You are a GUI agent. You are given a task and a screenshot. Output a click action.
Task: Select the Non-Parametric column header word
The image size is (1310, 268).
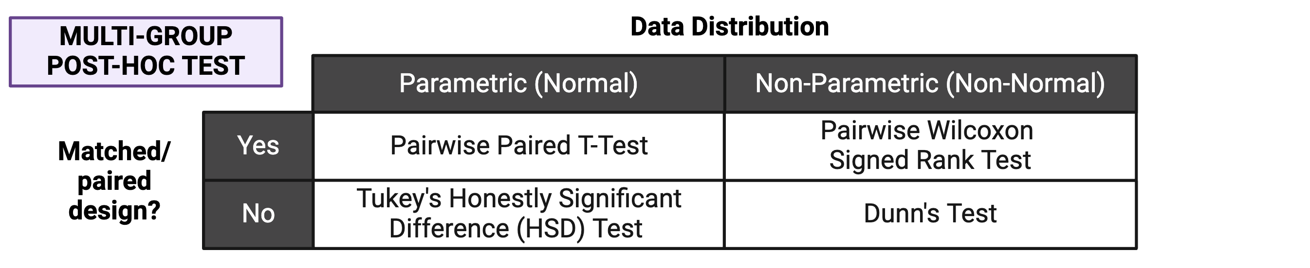tap(846, 83)
